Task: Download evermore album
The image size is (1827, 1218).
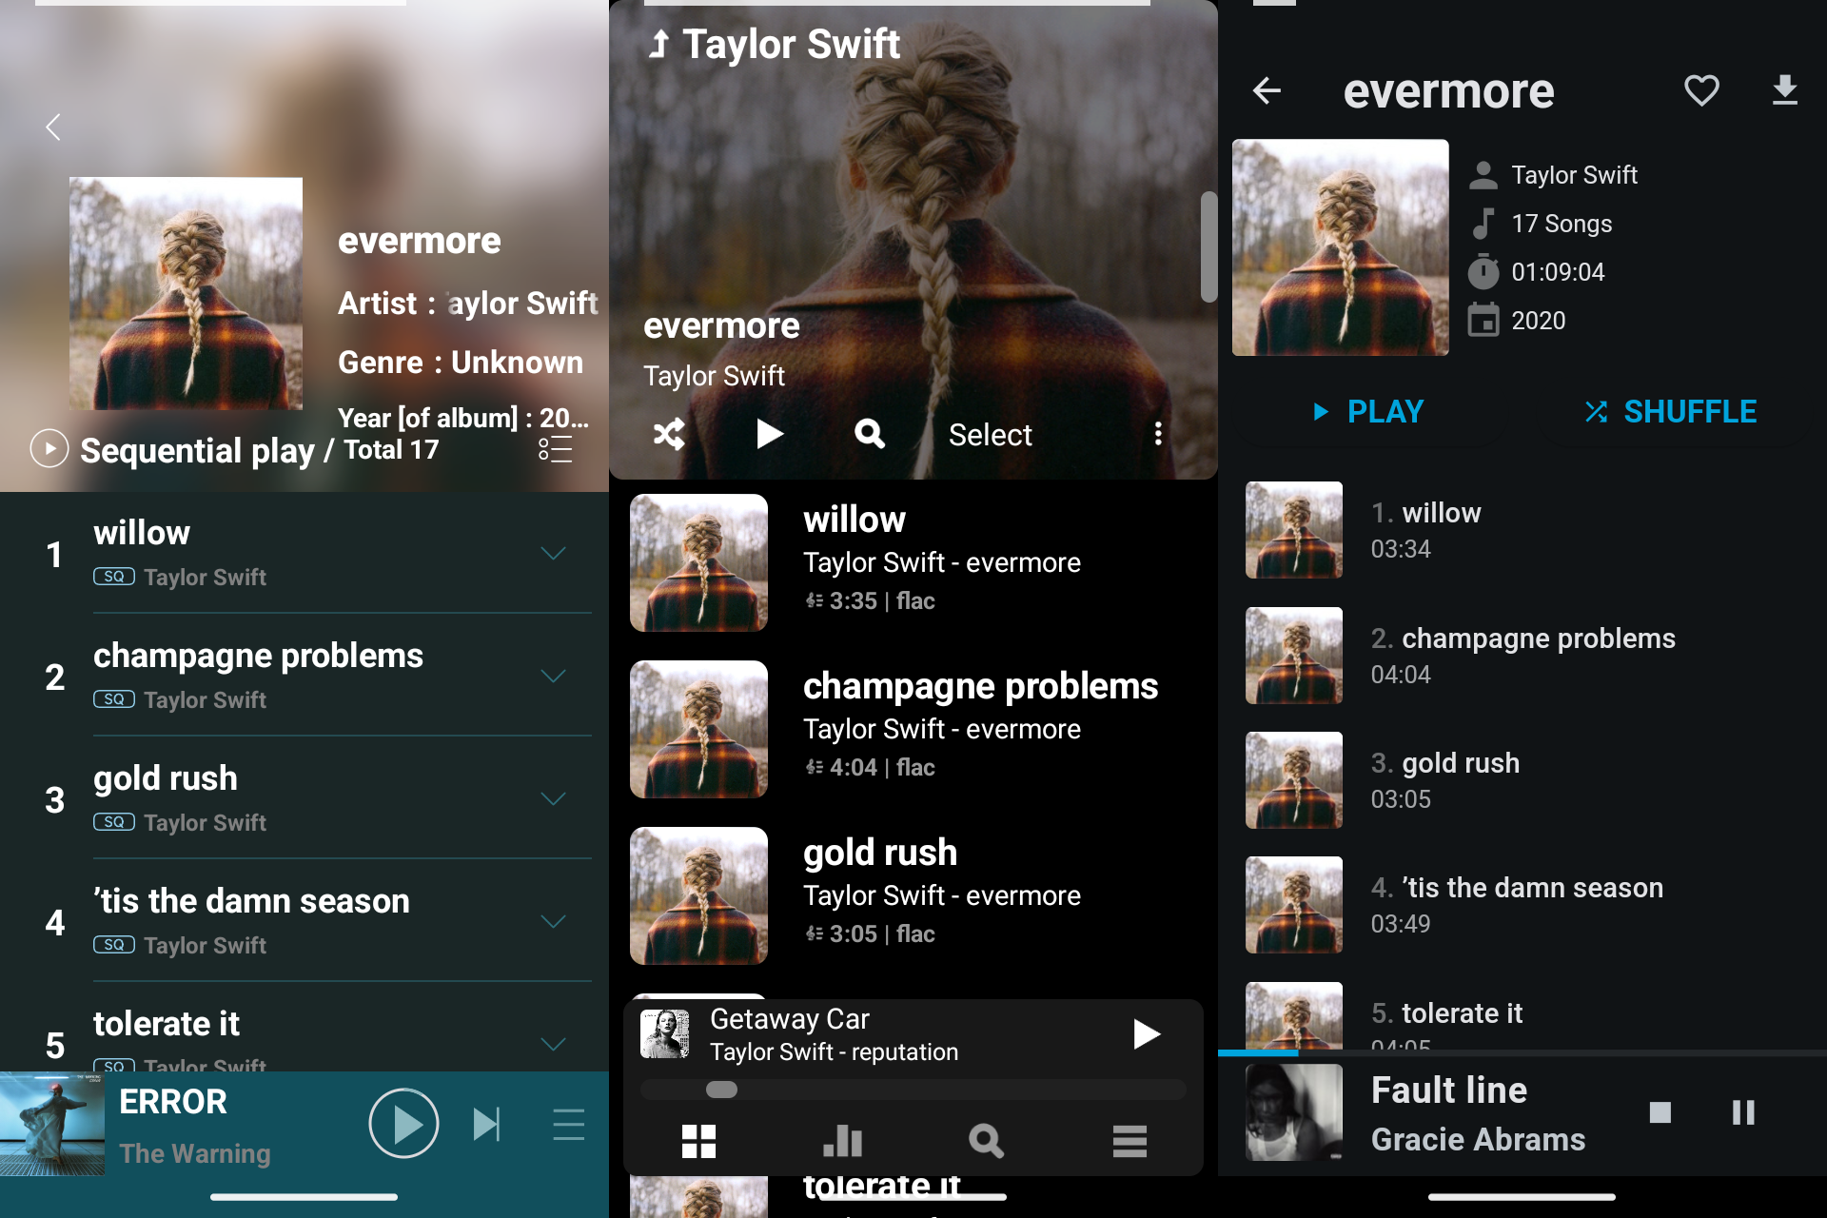Action: [x=1785, y=90]
